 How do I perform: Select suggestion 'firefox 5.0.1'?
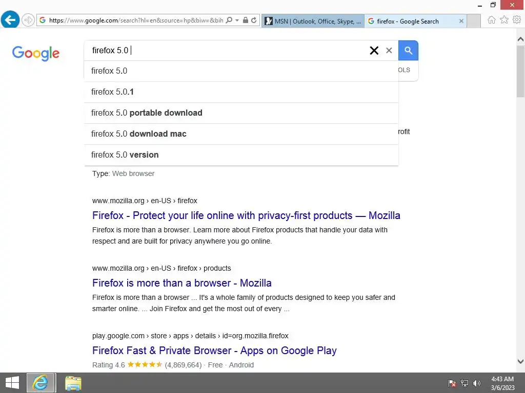pyautogui.click(x=241, y=92)
